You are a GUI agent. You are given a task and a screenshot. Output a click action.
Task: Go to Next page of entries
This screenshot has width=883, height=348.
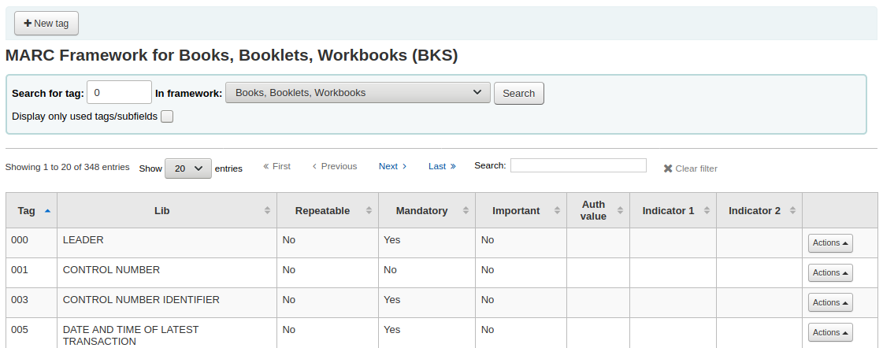(x=392, y=166)
